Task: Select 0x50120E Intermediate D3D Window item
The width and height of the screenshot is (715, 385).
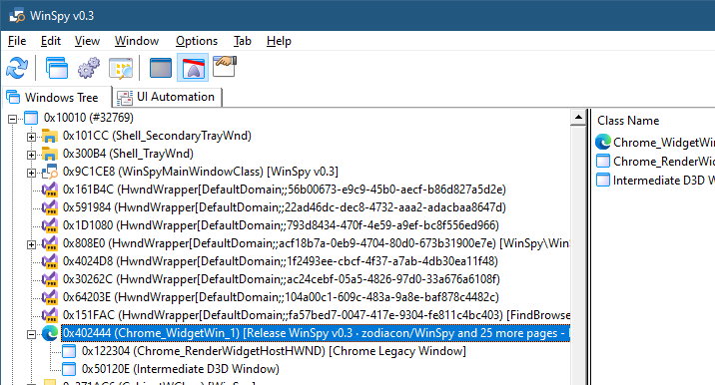Action: 181,369
